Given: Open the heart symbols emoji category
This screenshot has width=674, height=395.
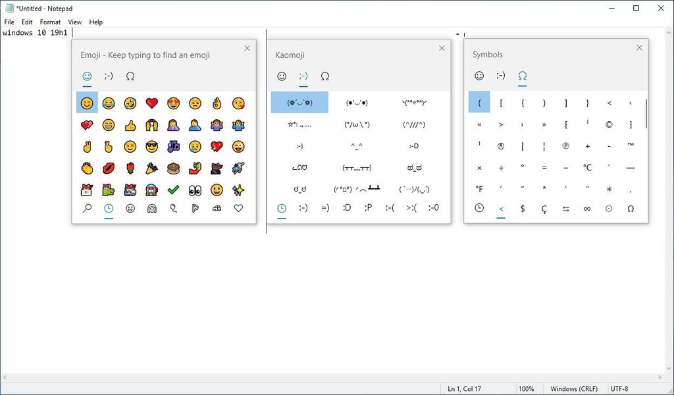Looking at the screenshot, I should (x=238, y=208).
